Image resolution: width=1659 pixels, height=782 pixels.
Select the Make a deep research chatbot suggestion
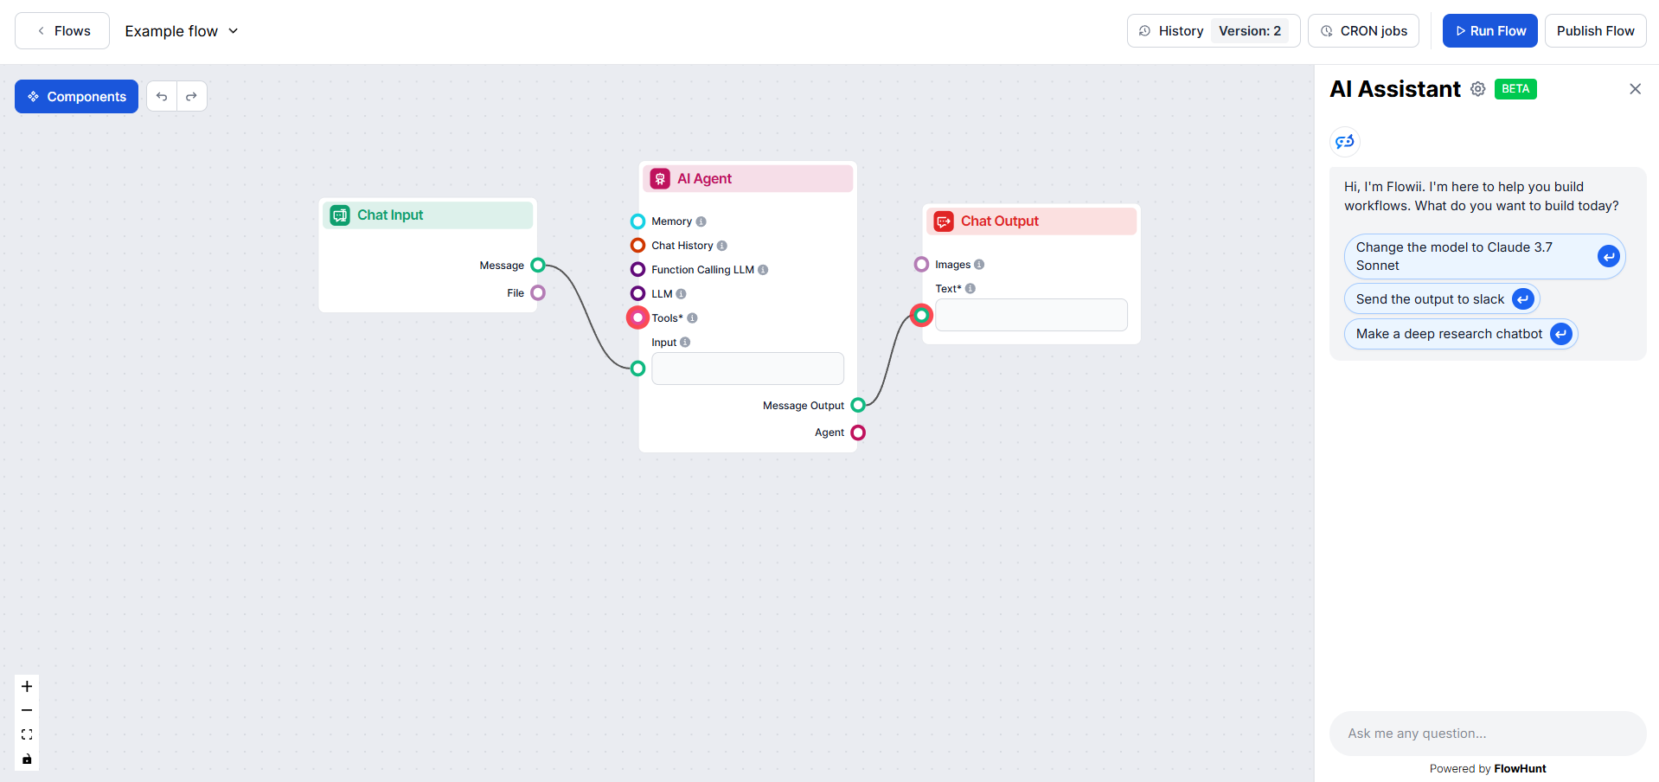(1450, 334)
